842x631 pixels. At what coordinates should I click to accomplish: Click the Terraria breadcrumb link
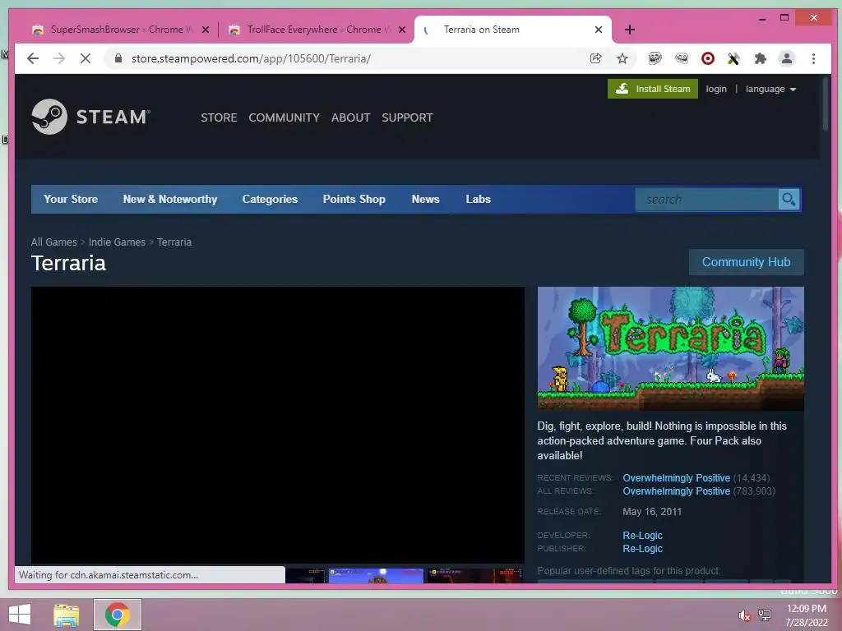click(x=174, y=242)
